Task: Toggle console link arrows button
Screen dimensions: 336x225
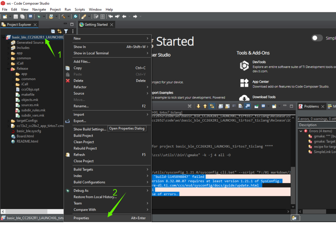Action: click(212, 106)
